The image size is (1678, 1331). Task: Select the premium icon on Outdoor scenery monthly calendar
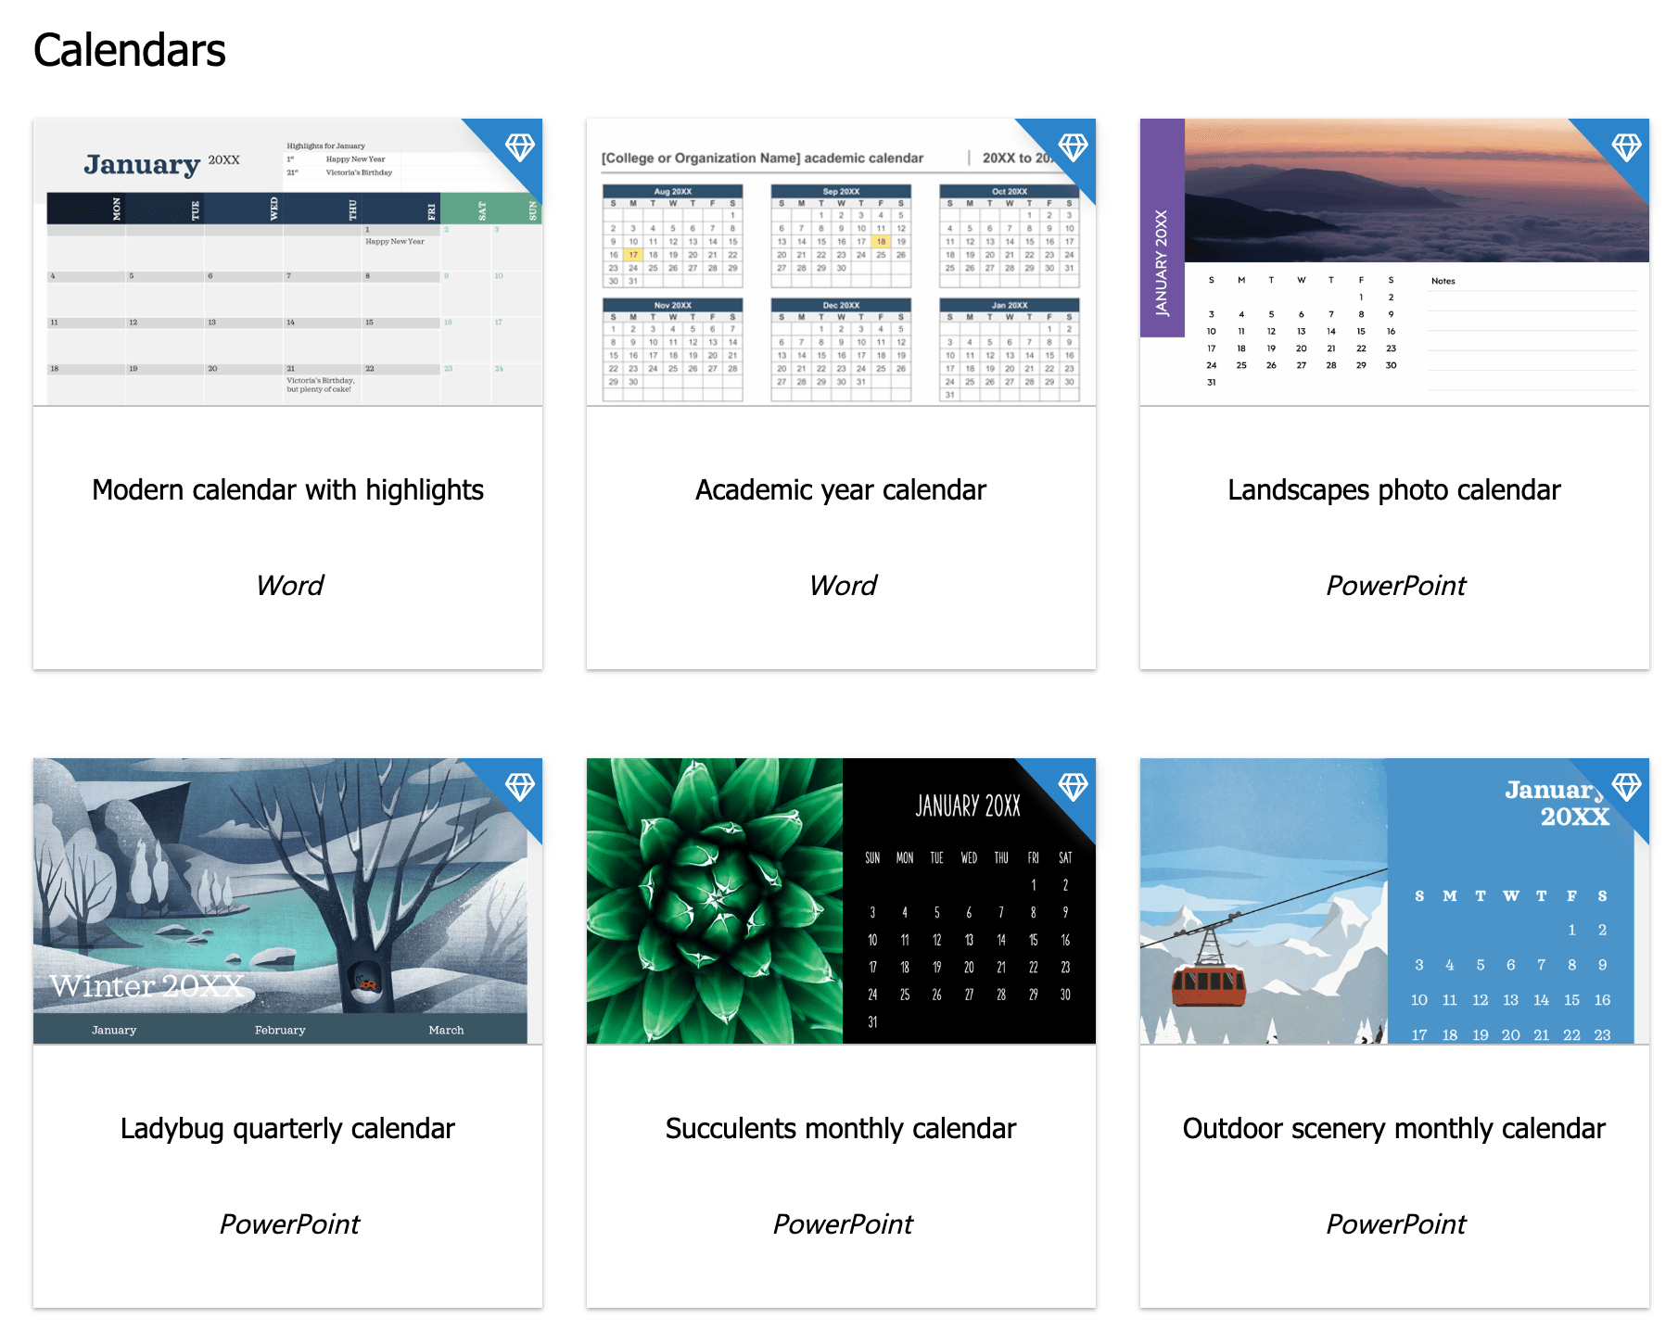[1627, 787]
